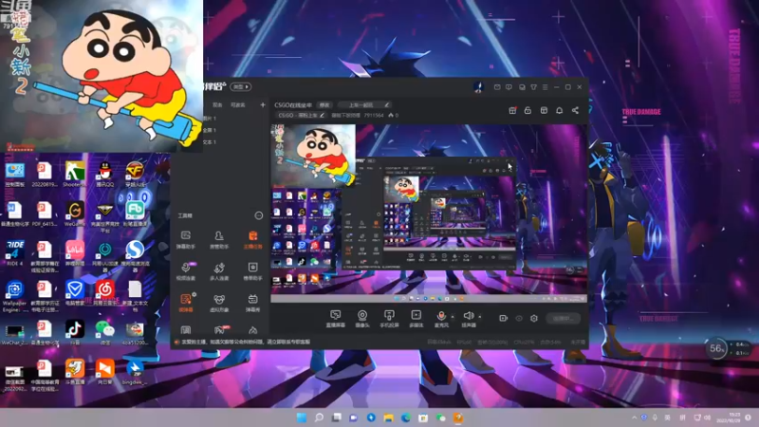Click the start streaming button at bottom right
Viewport: 759px width, 427px height.
564,318
